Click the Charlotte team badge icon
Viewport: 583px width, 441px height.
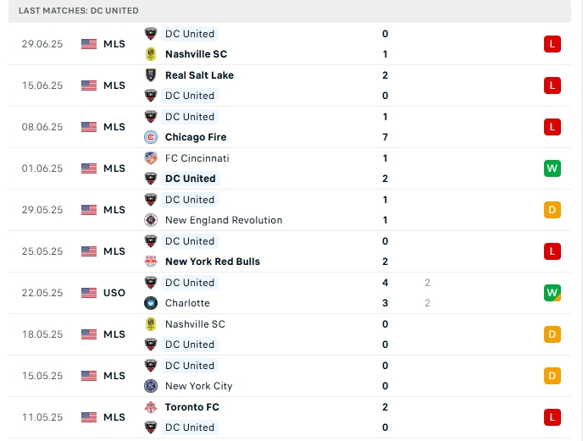[151, 303]
